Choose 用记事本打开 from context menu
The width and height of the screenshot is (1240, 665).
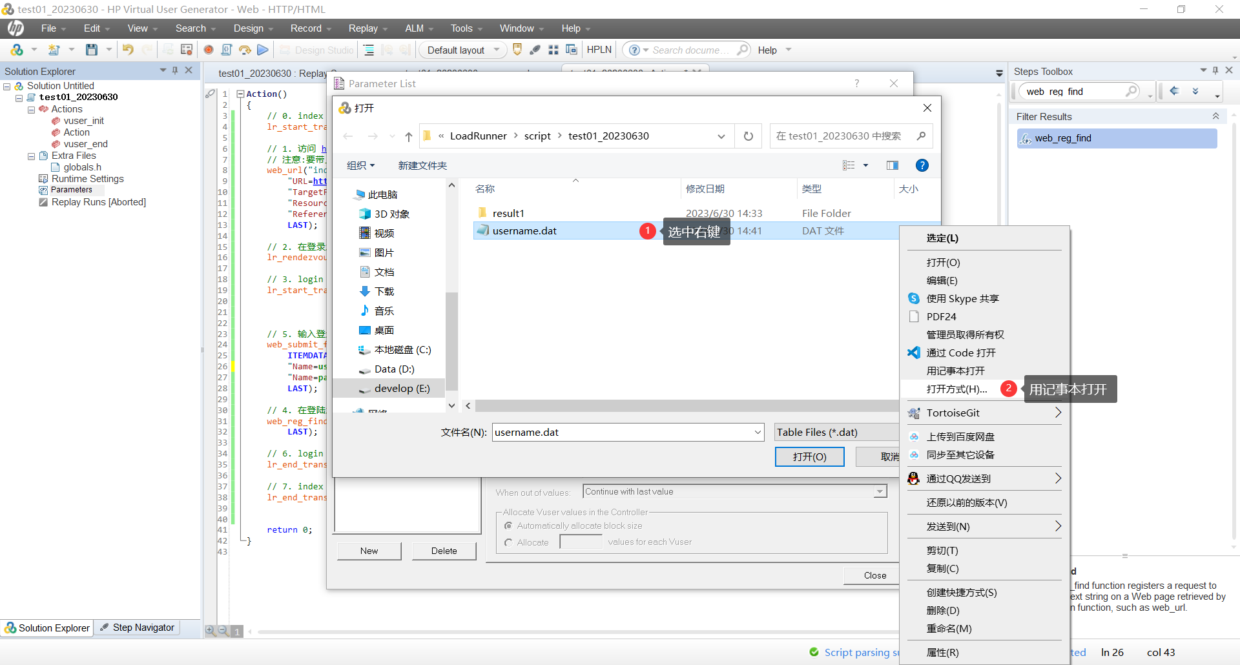click(x=955, y=371)
